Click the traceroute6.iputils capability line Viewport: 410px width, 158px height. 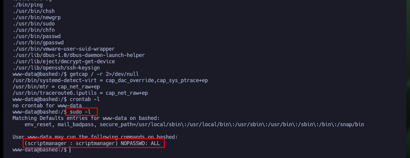pos(80,93)
